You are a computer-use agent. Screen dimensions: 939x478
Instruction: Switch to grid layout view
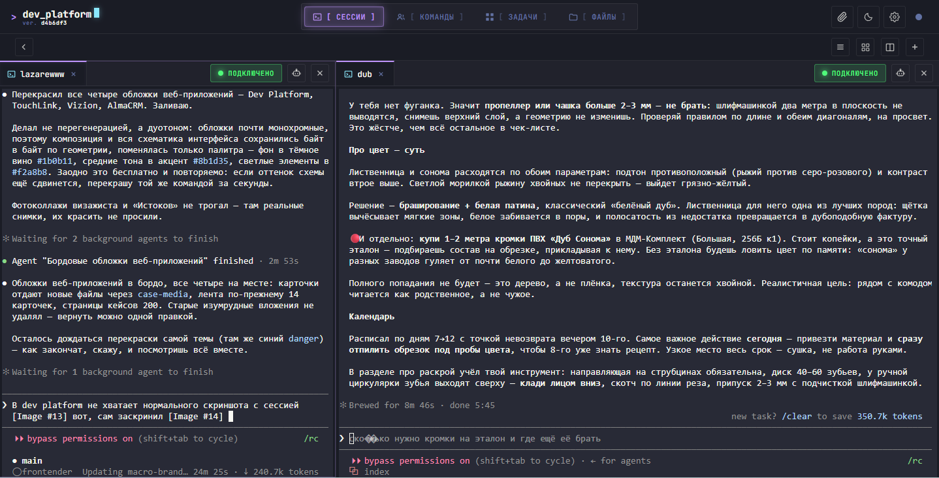[865, 47]
